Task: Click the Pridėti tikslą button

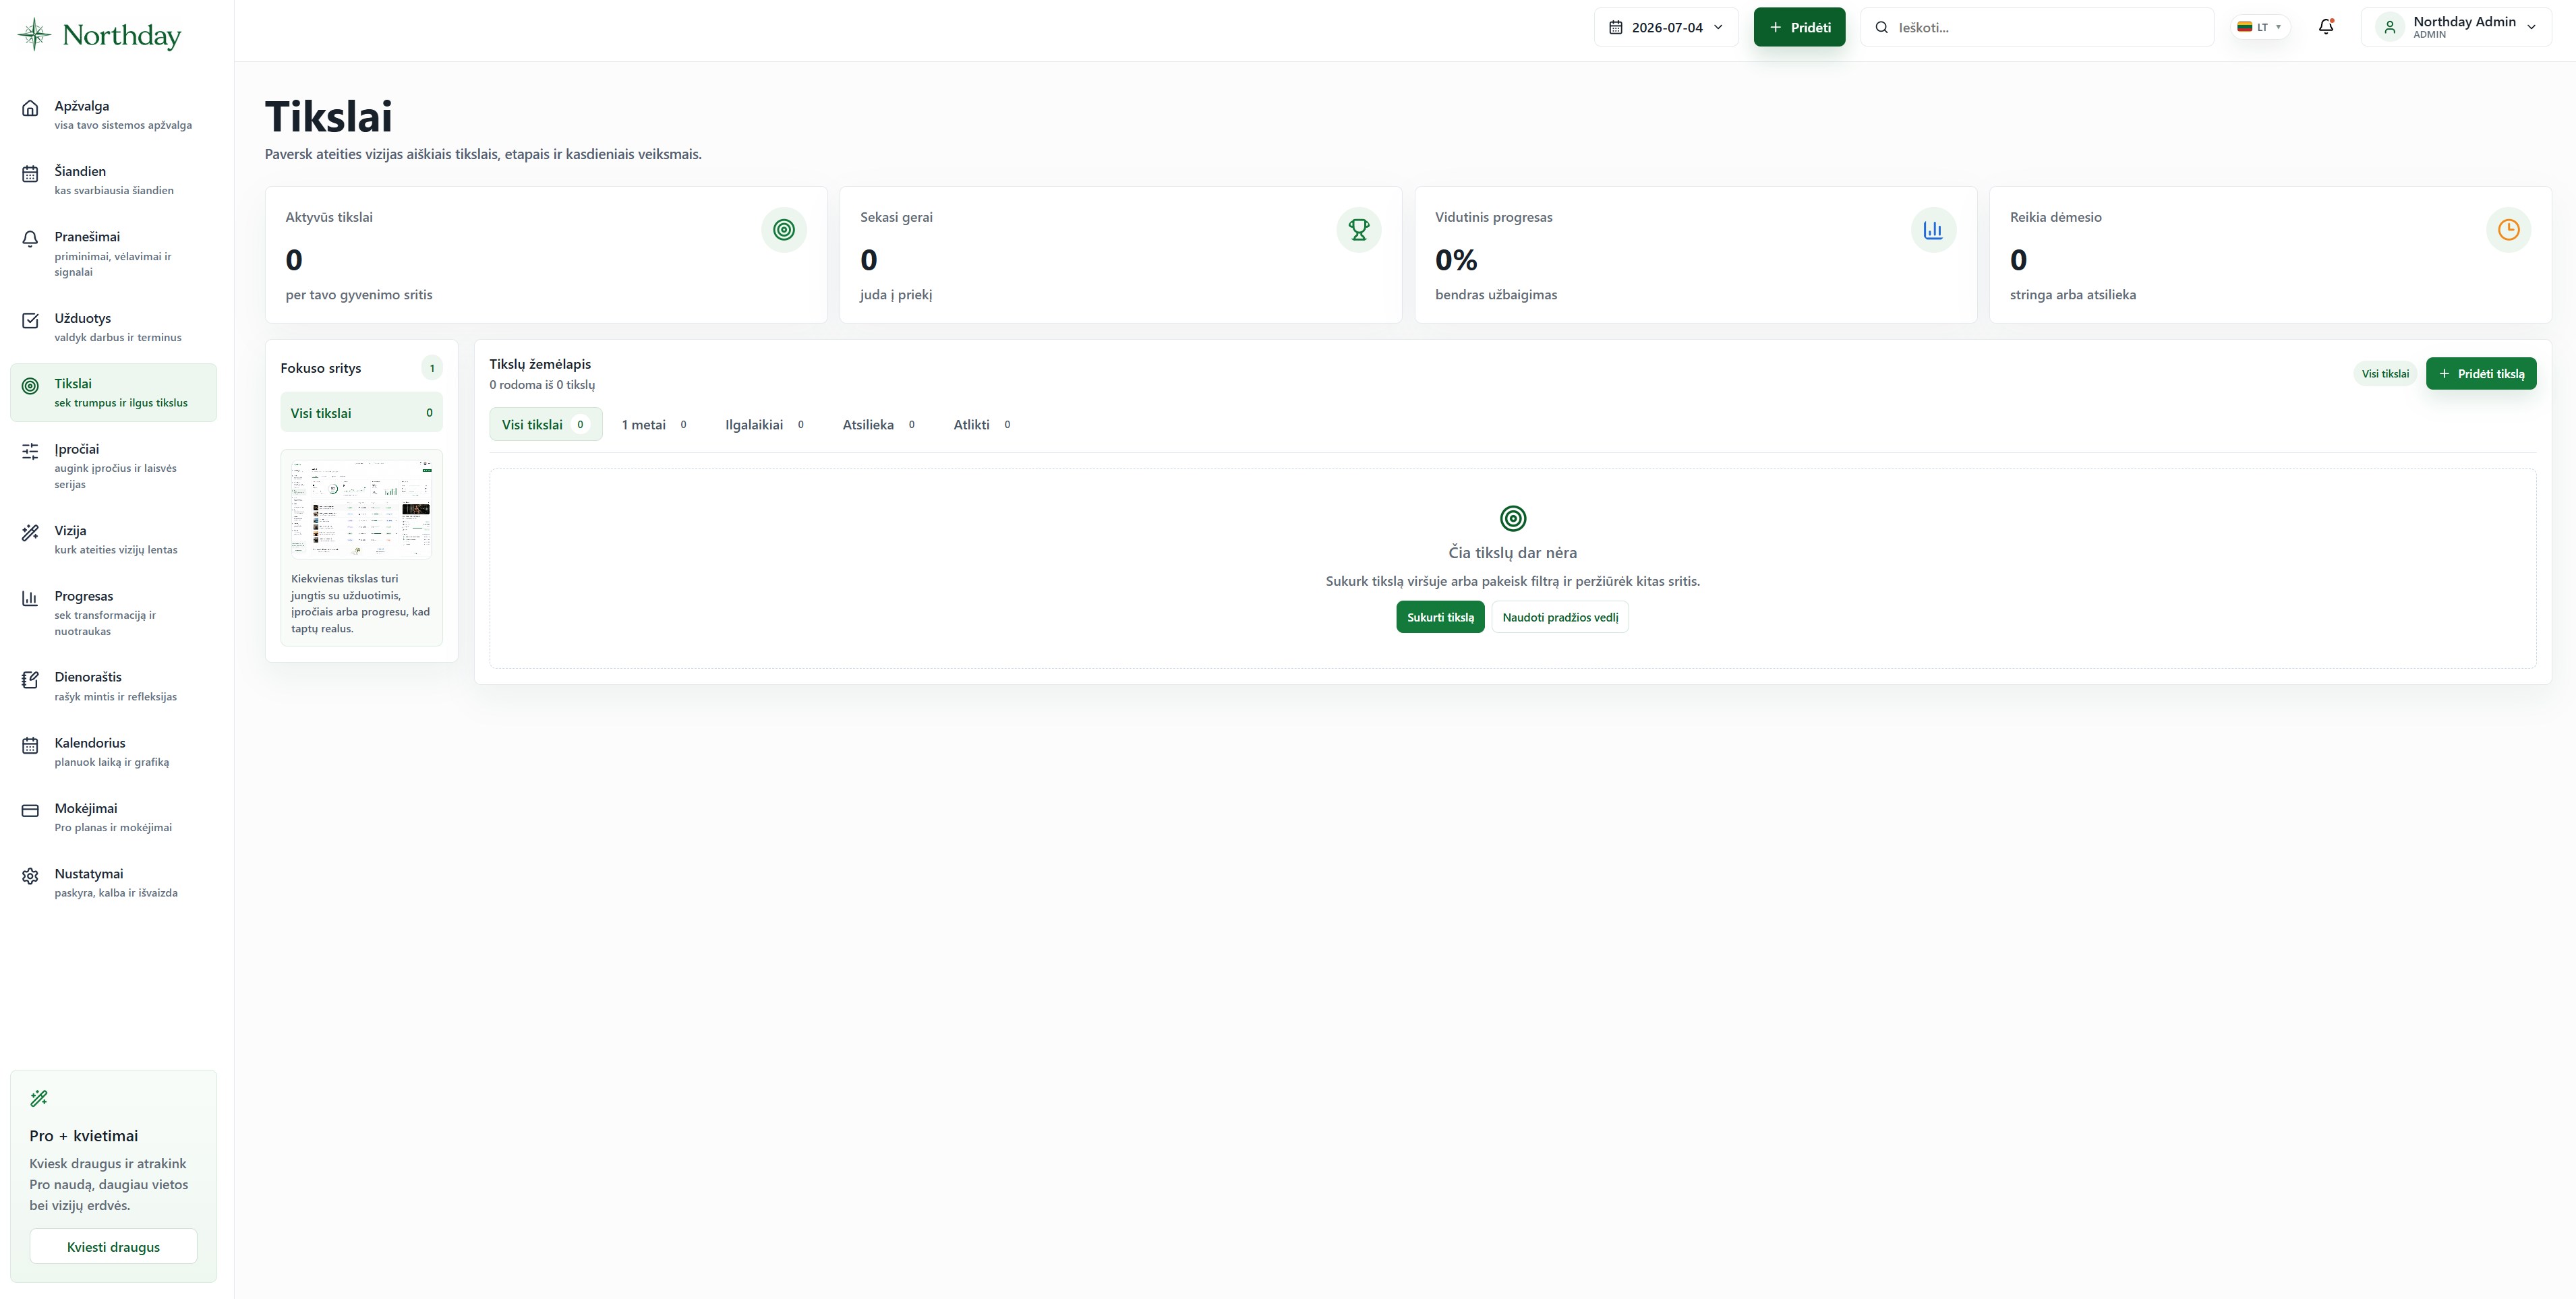Action: click(x=2481, y=373)
